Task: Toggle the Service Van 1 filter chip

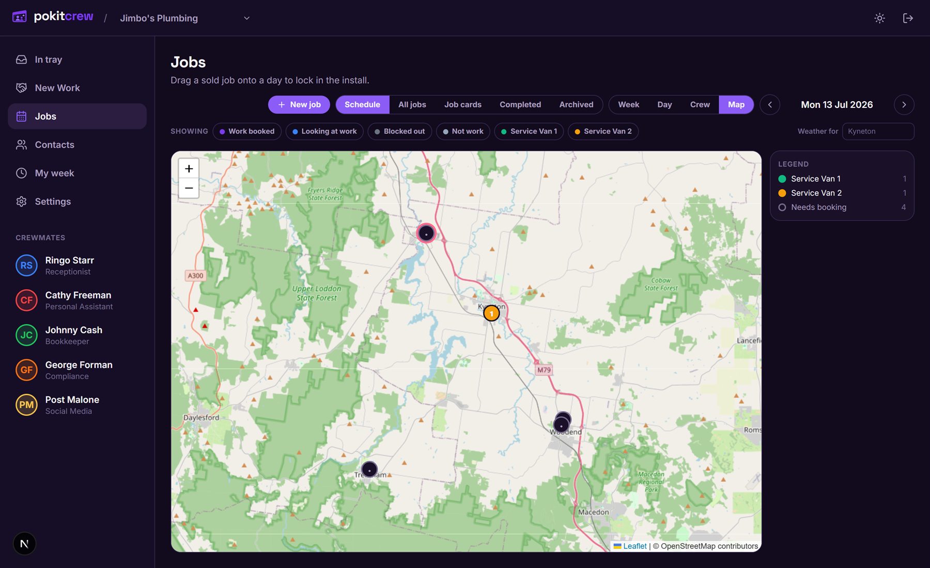Action: click(529, 131)
